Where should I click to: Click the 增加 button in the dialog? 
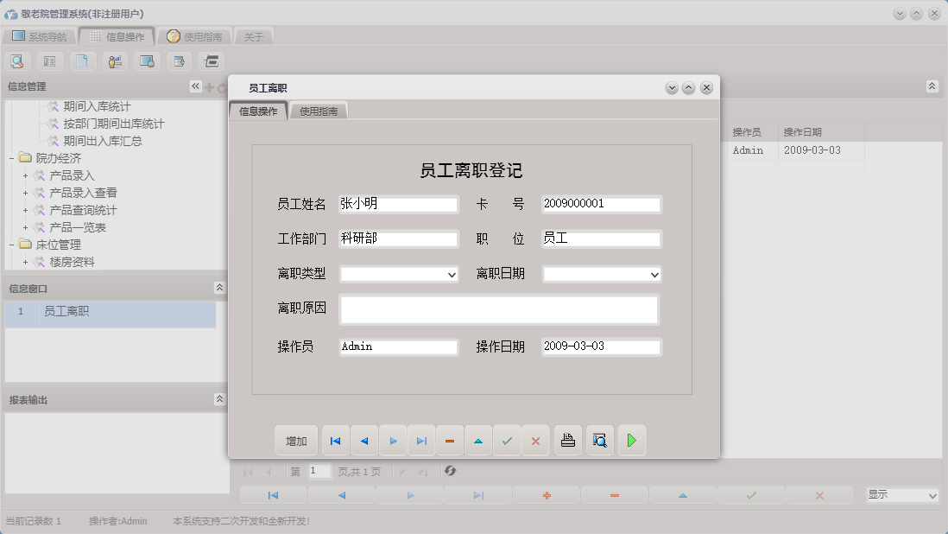(x=296, y=441)
